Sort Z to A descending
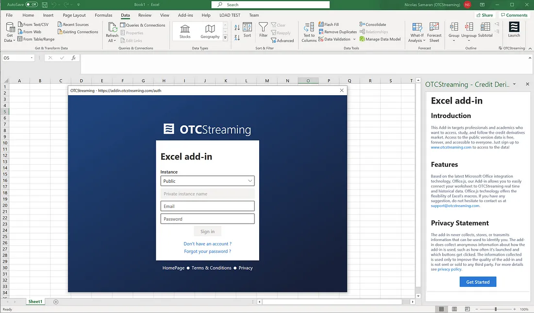 pos(237,37)
